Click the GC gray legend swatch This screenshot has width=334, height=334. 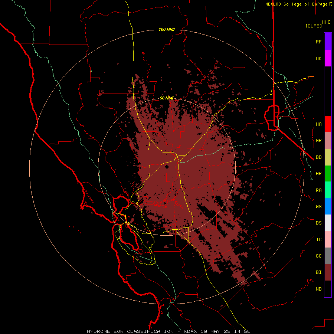pos(328,256)
